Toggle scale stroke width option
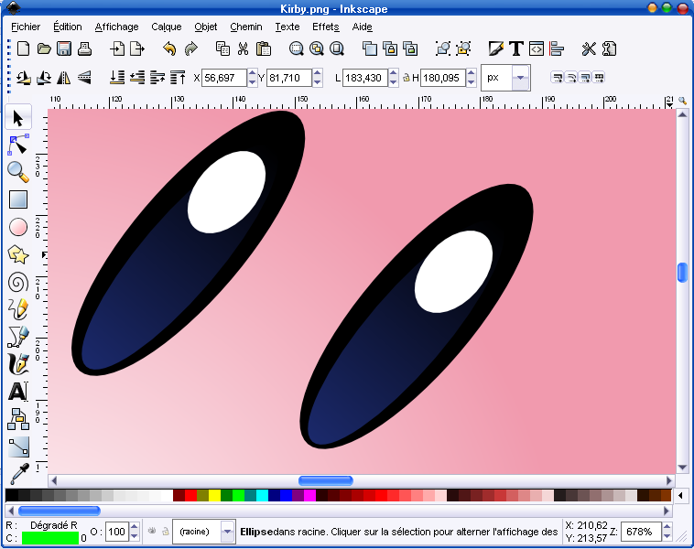694x549 pixels. click(558, 78)
